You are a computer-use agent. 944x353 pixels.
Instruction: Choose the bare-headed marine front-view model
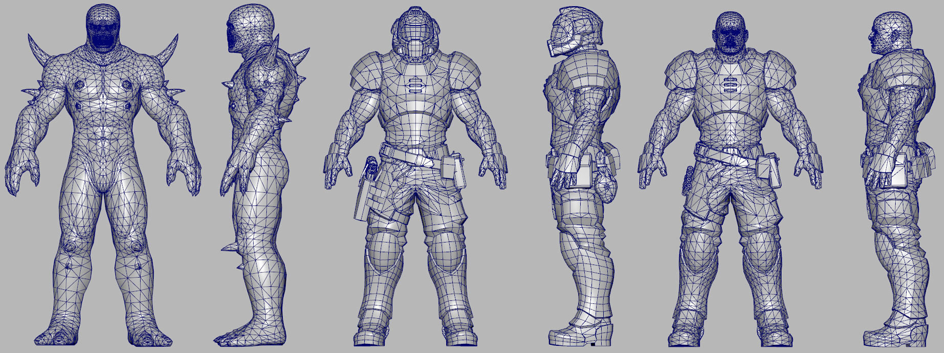[731, 179]
